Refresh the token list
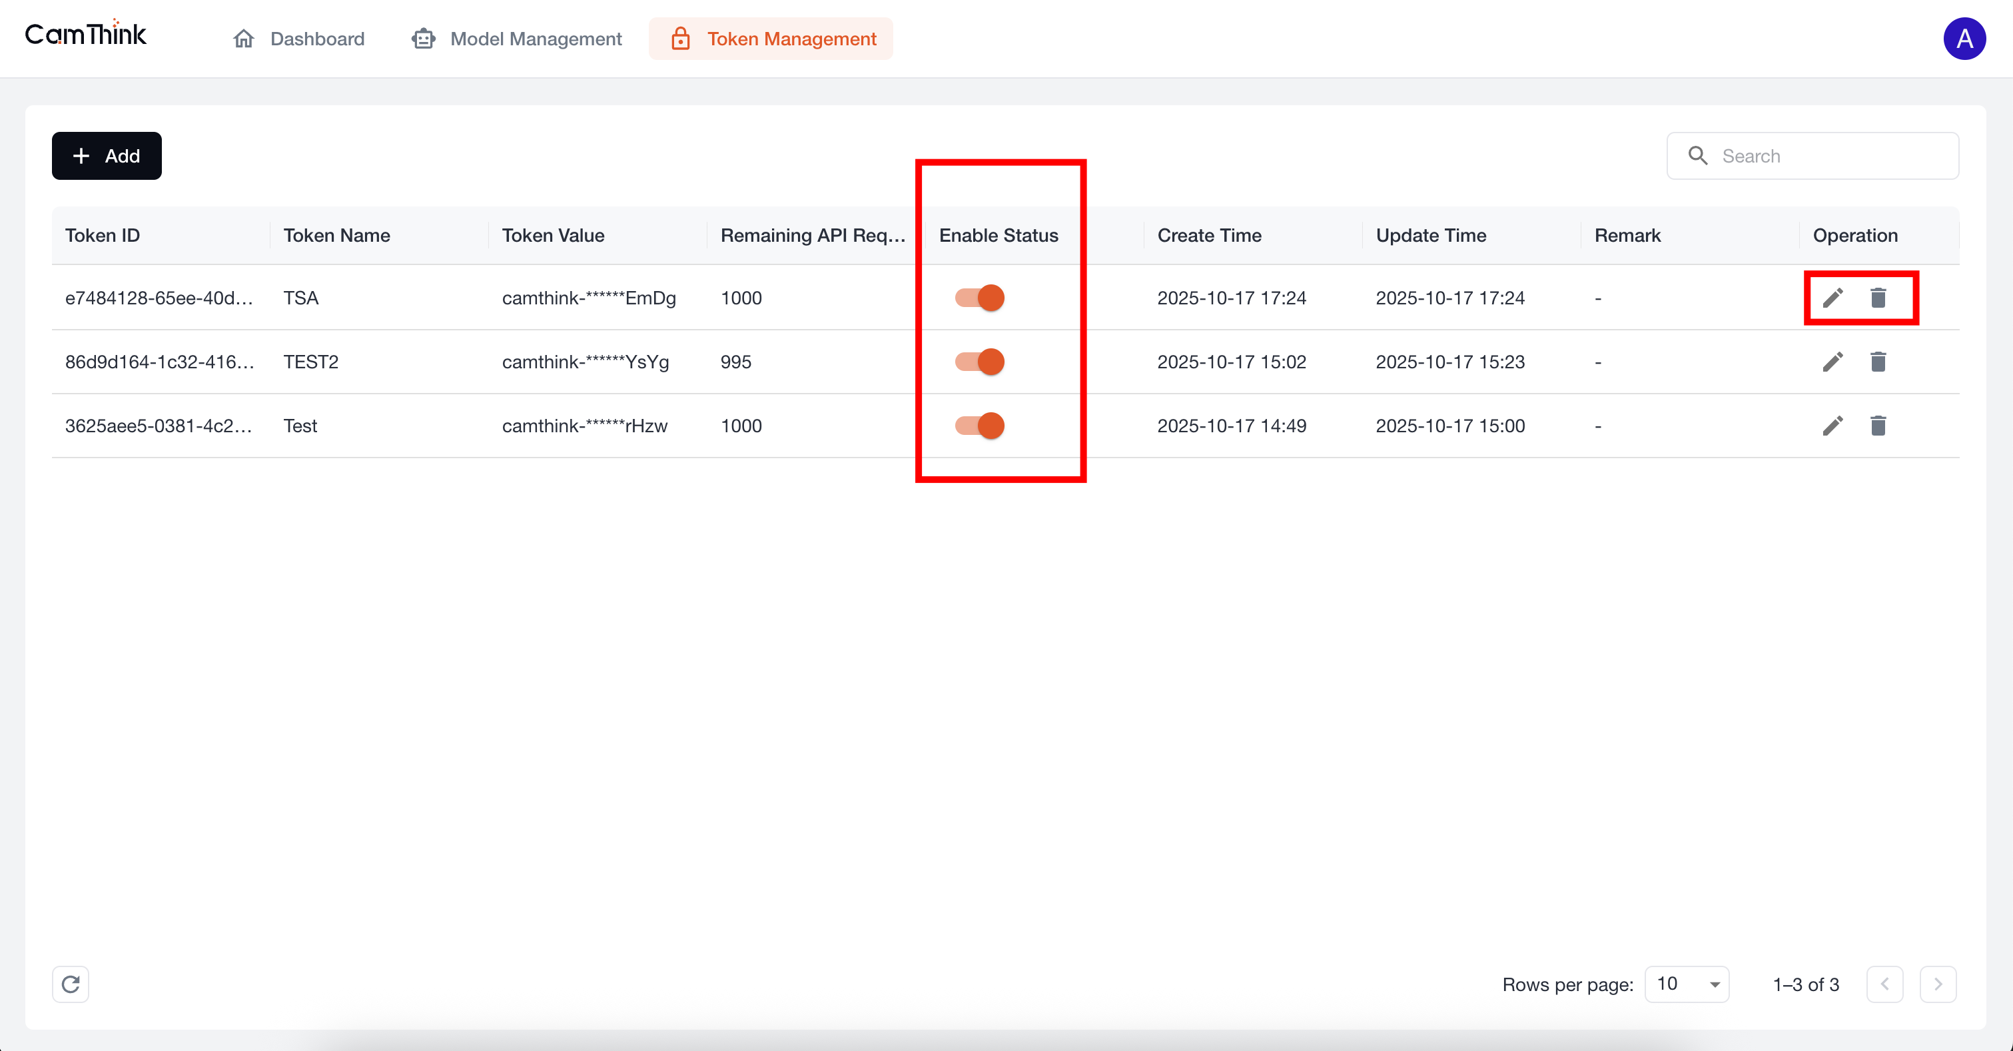This screenshot has height=1051, width=2013. [x=71, y=984]
